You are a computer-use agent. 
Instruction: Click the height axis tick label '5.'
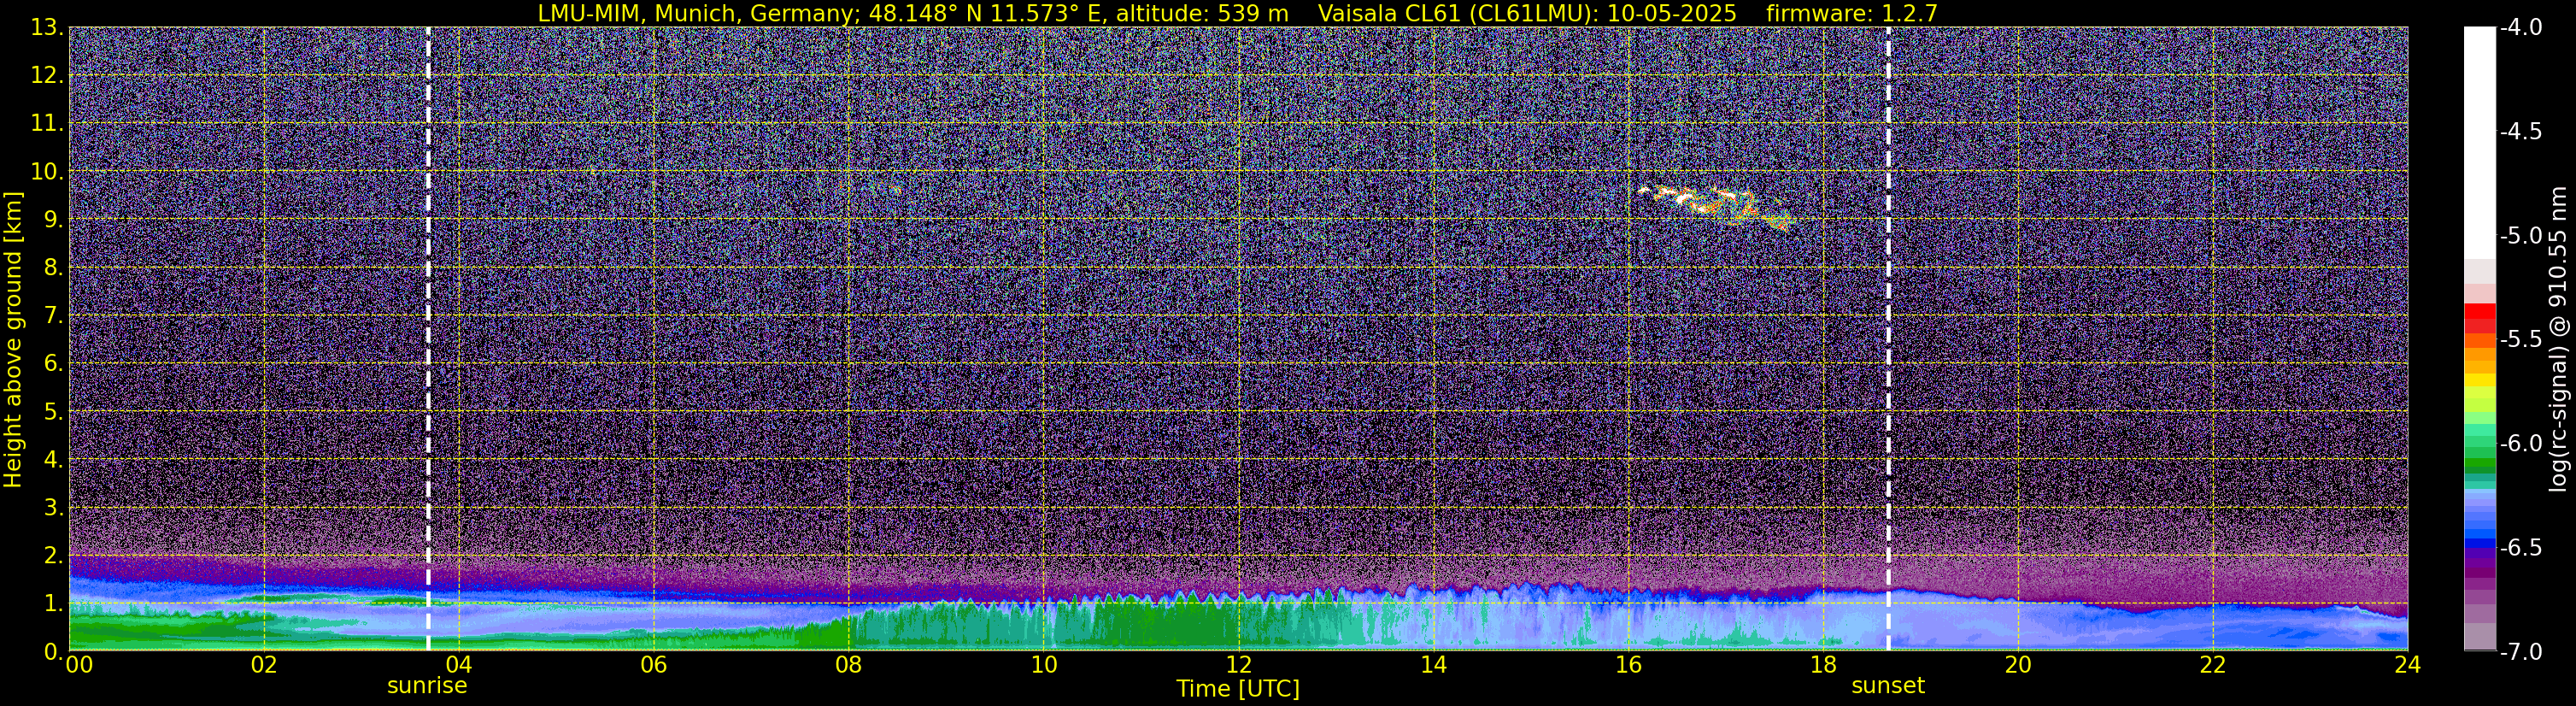click(x=53, y=412)
